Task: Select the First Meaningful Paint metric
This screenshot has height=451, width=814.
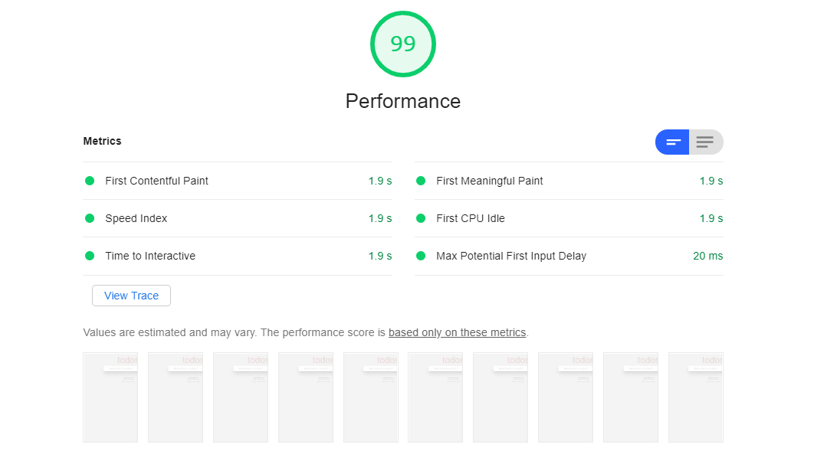Action: pos(569,181)
